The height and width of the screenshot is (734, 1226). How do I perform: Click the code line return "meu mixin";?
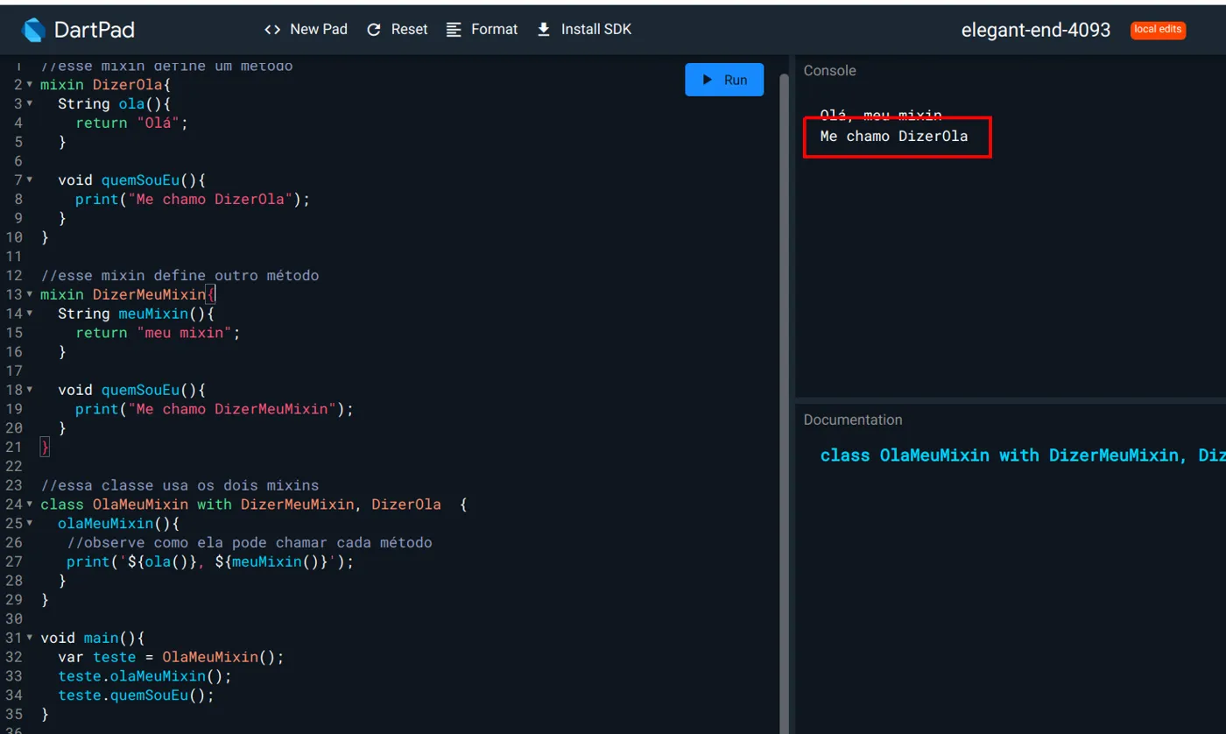click(158, 333)
